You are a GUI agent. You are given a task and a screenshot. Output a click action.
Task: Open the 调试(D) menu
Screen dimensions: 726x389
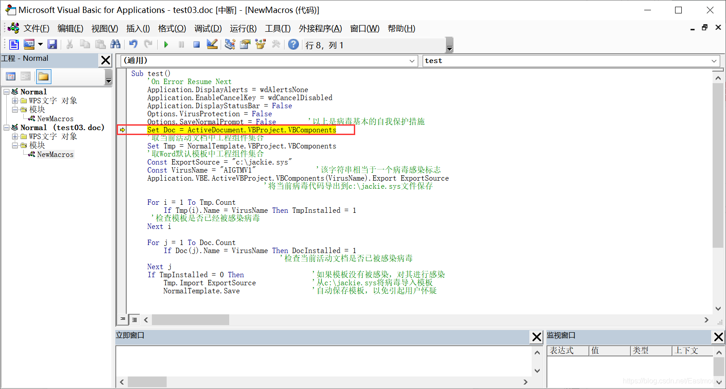208,29
